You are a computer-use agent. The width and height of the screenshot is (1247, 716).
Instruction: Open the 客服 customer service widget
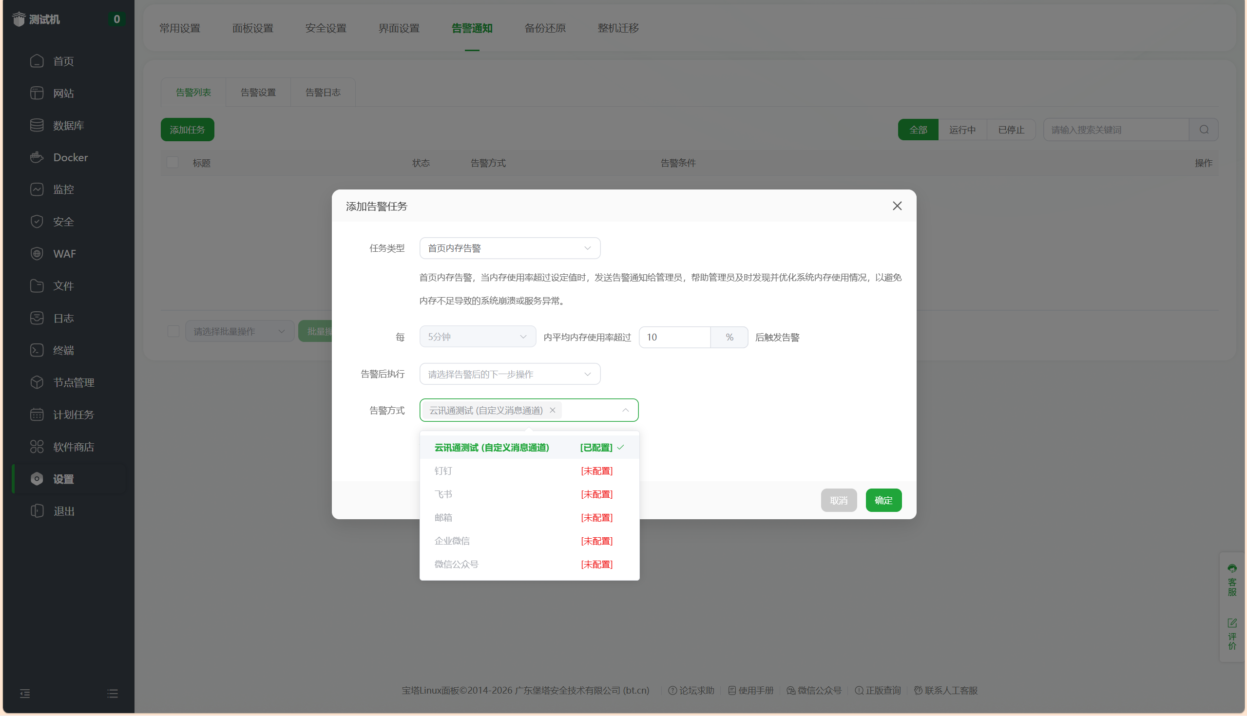click(x=1232, y=580)
